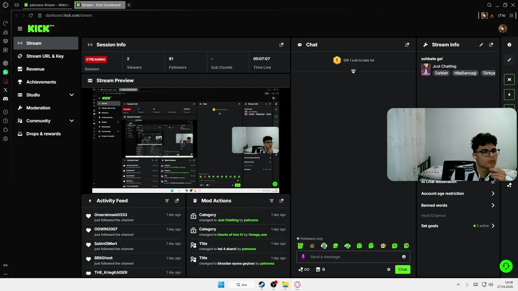Open user profile avatar on Kick
The width and height of the screenshot is (518, 291).
pyautogui.click(x=503, y=28)
